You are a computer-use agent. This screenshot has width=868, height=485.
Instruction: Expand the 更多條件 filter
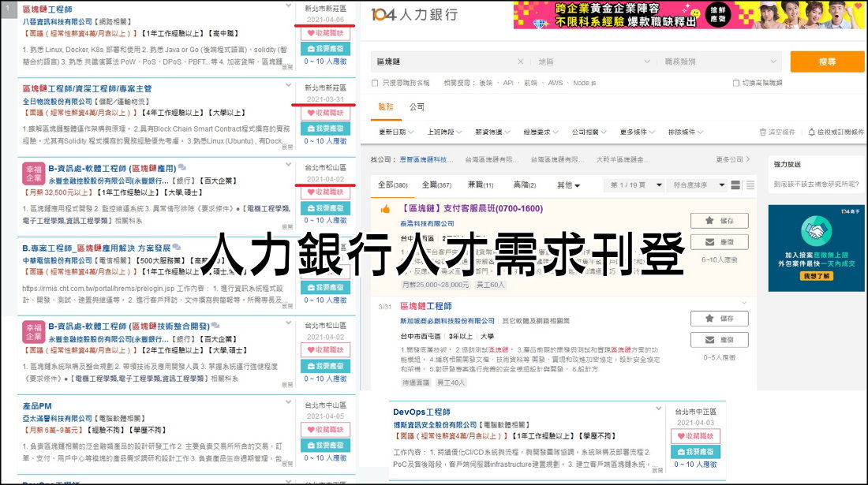637,132
